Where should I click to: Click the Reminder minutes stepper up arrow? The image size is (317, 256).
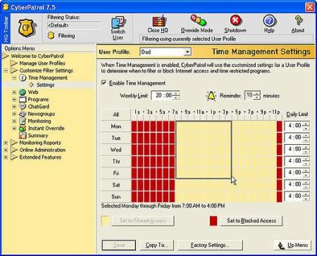(257, 94)
